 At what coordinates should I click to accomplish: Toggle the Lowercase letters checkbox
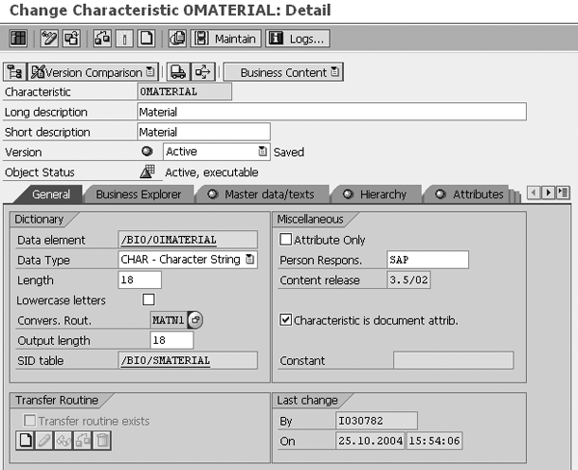pos(148,300)
